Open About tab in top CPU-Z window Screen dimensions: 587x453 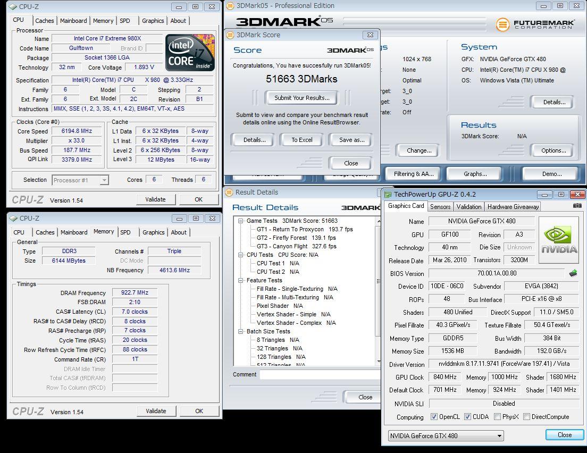tap(178, 21)
